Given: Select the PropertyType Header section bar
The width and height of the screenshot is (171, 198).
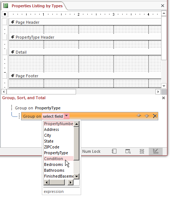Looking at the screenshot, I should point(85,37).
